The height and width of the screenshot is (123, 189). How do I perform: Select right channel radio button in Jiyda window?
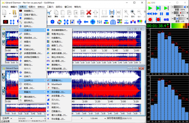click(4, 44)
